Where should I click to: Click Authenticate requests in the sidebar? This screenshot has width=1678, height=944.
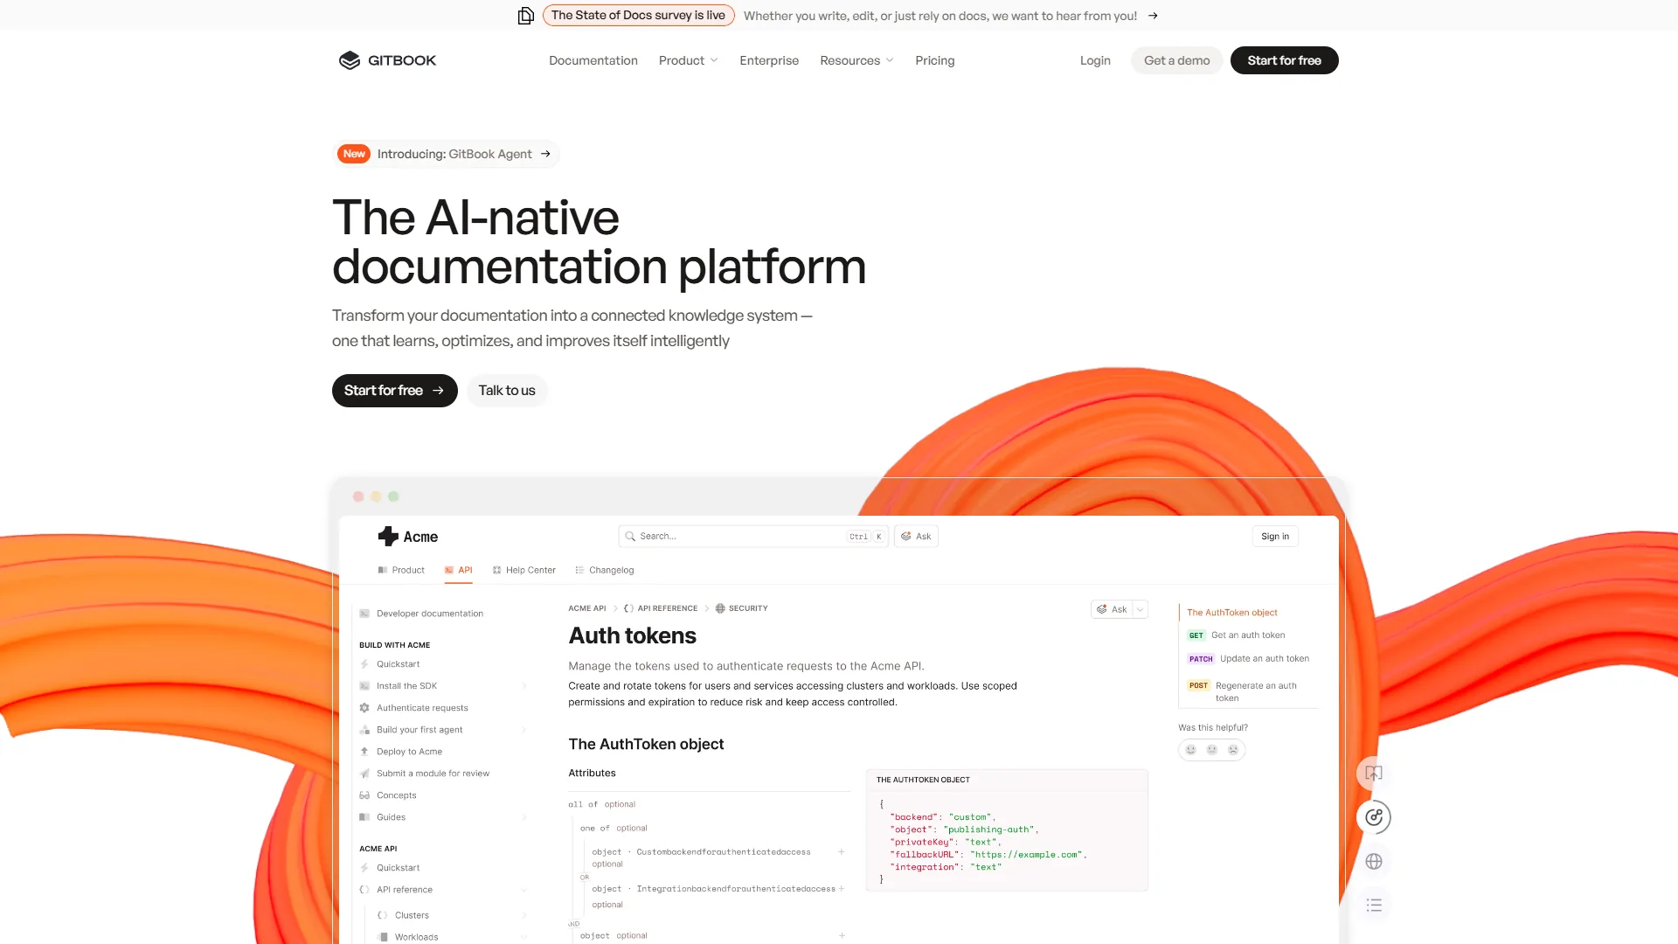[422, 708]
